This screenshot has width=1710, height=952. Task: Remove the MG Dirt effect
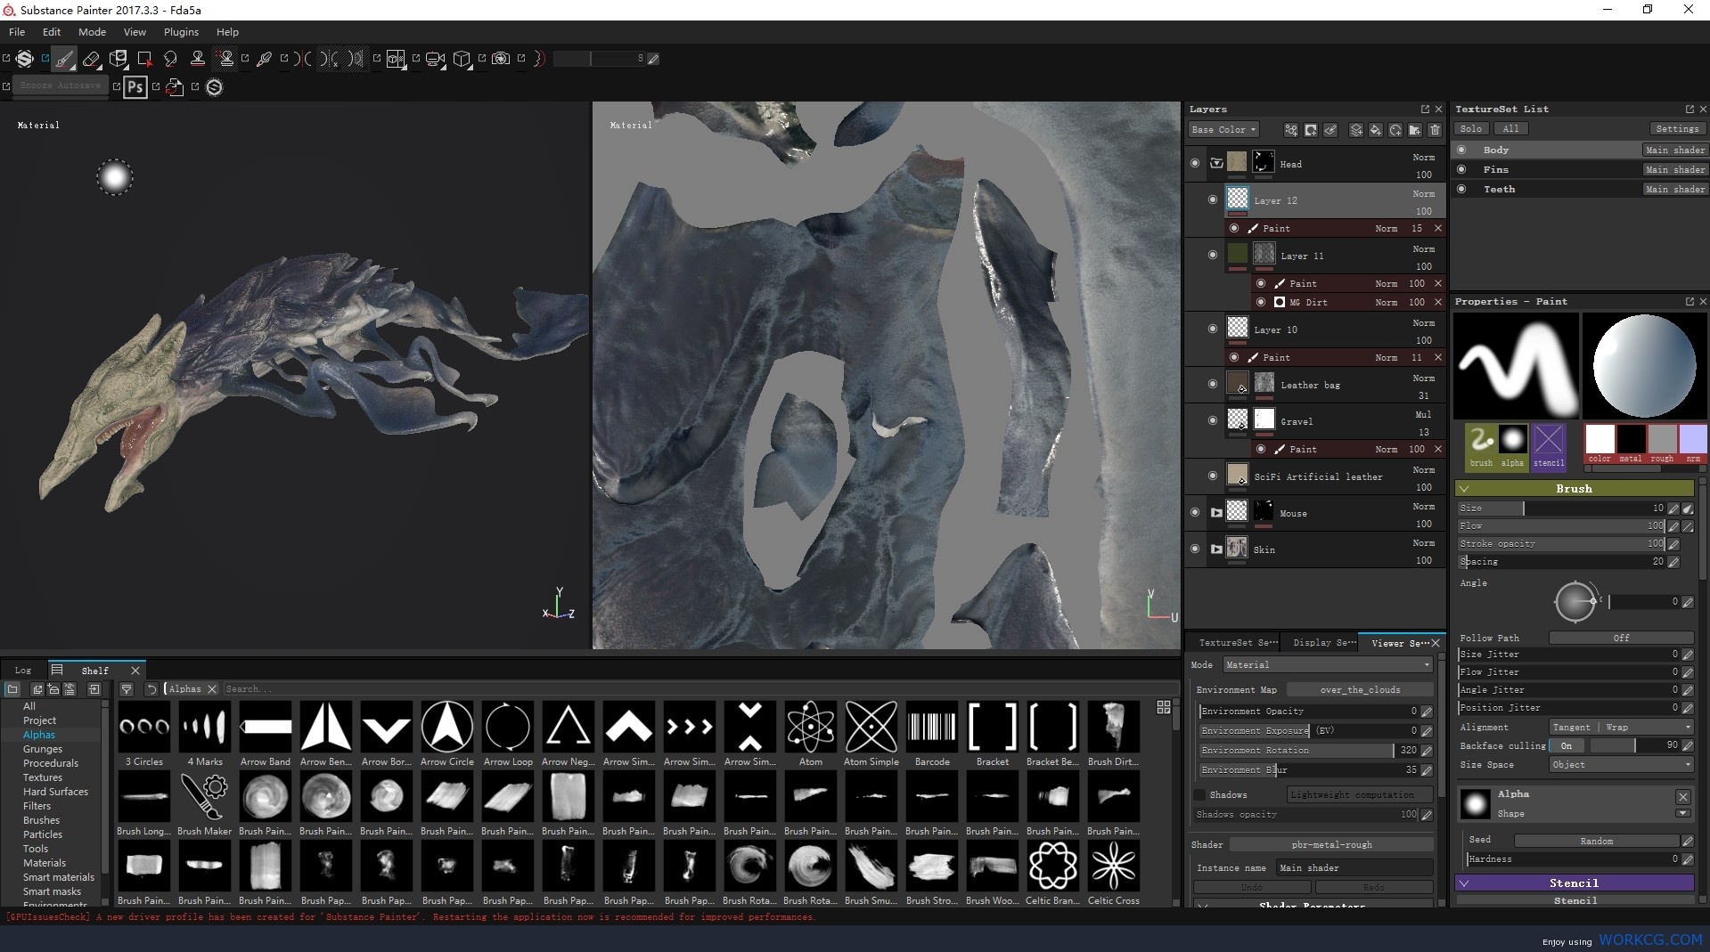coord(1437,303)
